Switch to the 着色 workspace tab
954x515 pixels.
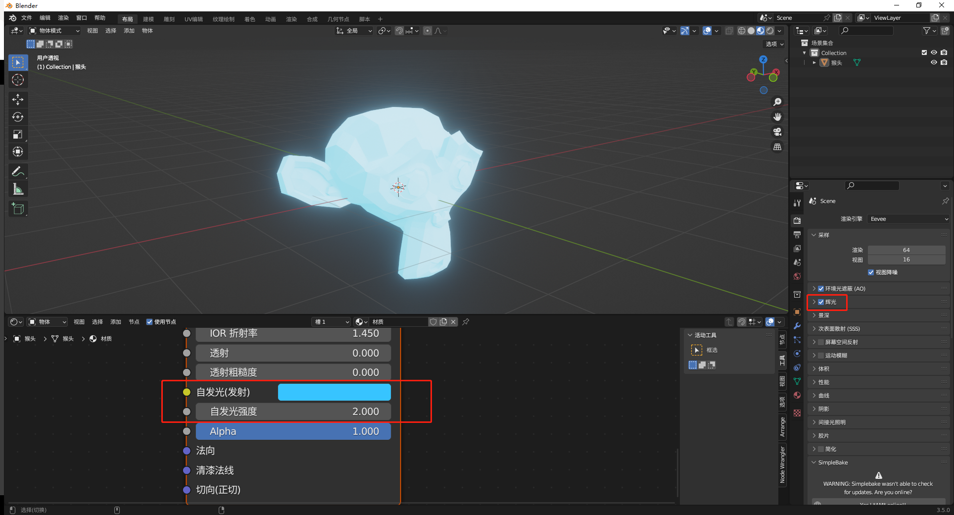tap(250, 19)
